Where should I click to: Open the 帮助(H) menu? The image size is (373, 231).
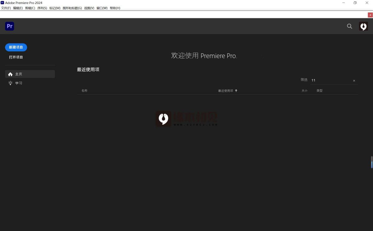115,8
